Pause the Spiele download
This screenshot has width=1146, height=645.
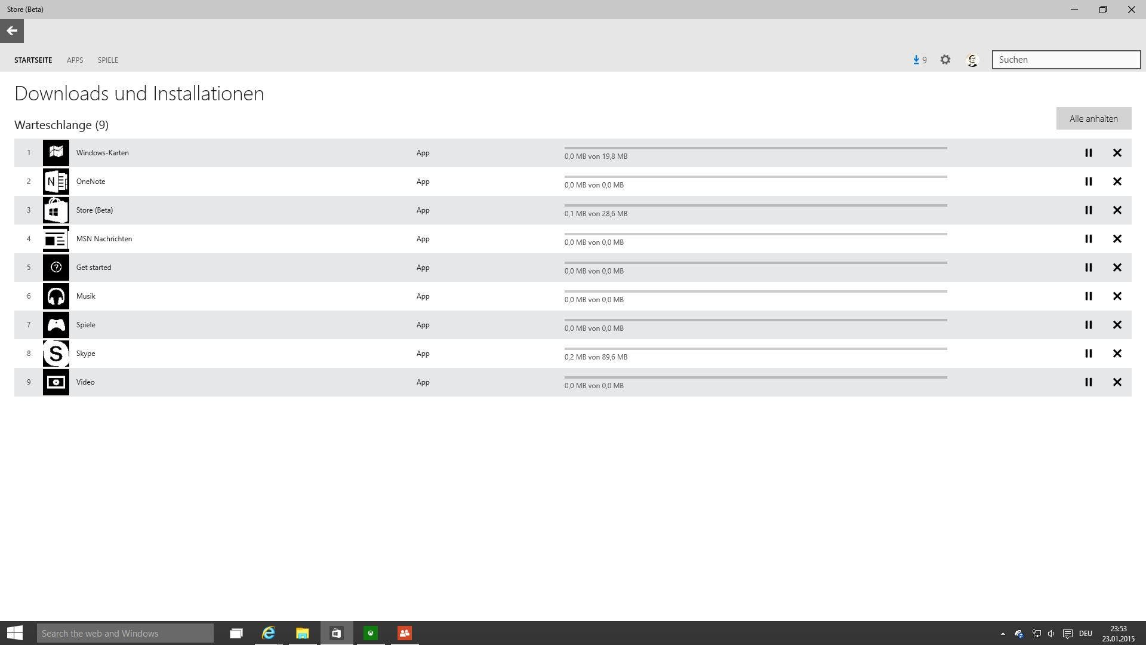(x=1089, y=325)
